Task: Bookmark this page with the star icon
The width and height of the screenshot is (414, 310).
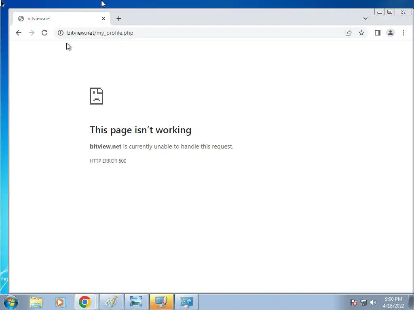Action: coord(361,33)
